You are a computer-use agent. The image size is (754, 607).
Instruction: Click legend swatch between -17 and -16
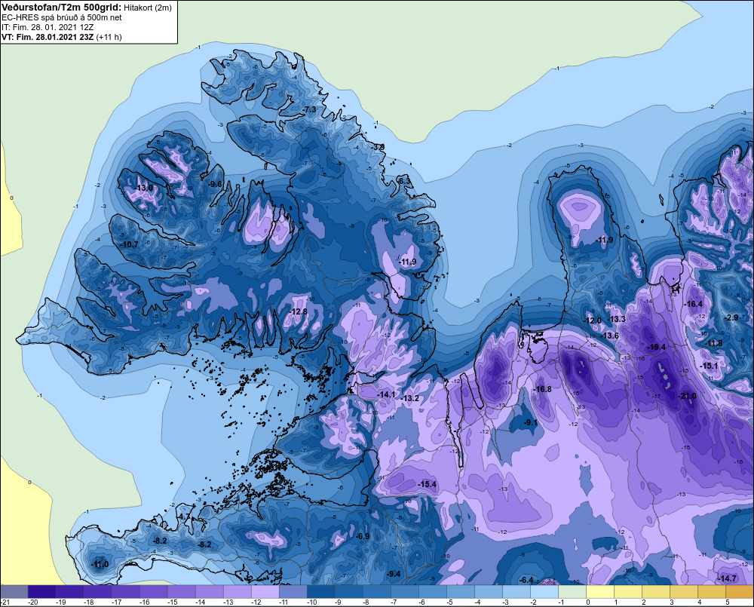[x=125, y=591]
